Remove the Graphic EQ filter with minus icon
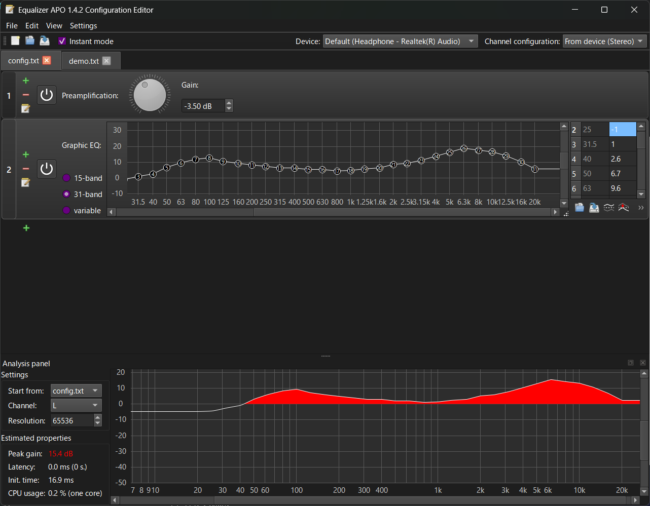The width and height of the screenshot is (650, 506). 26,169
